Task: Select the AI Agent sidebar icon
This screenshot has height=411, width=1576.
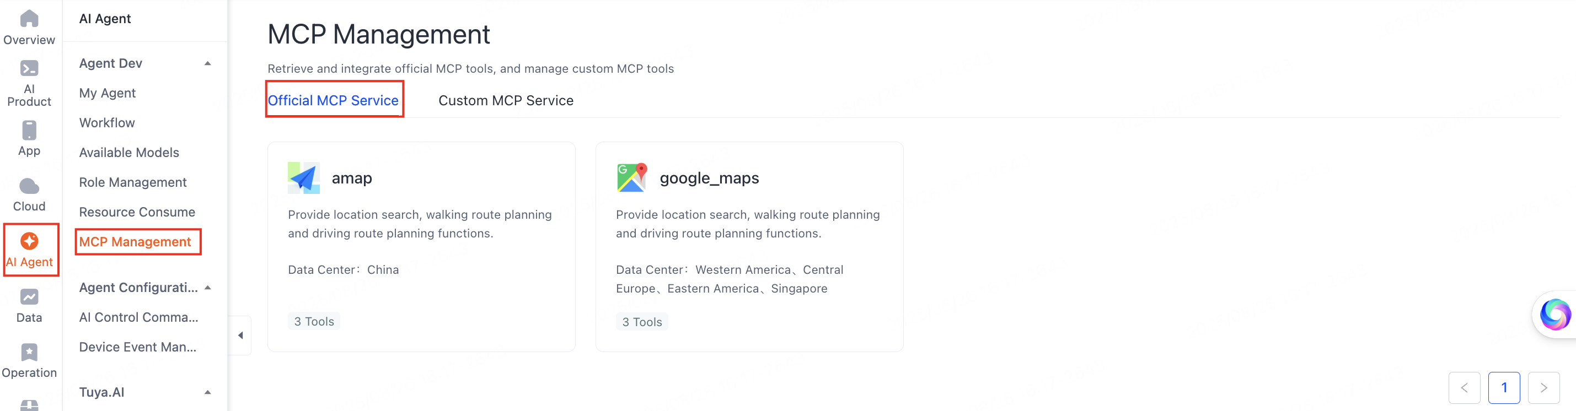Action: point(29,241)
